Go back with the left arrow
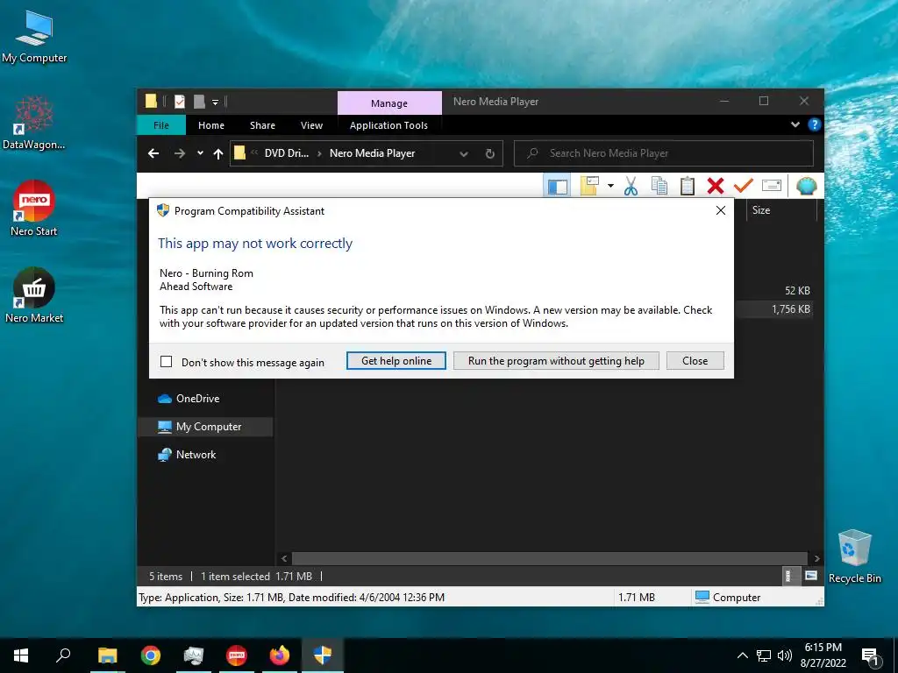This screenshot has width=898, height=673. tap(153, 153)
